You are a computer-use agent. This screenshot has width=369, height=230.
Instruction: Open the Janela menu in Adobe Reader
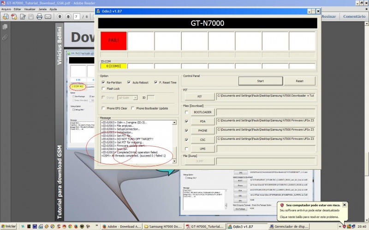pos(42,9)
